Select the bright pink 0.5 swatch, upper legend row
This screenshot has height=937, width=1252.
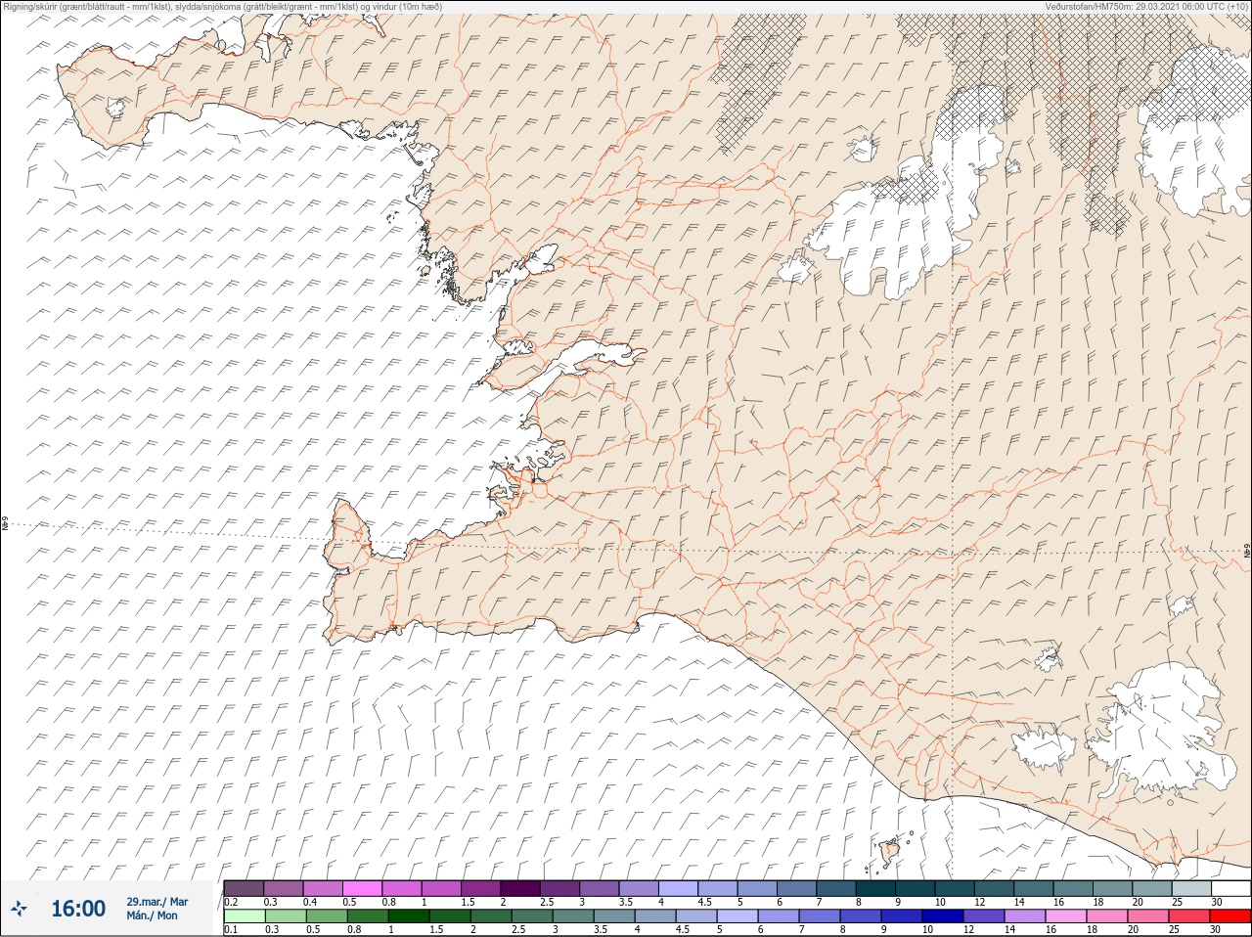point(362,888)
